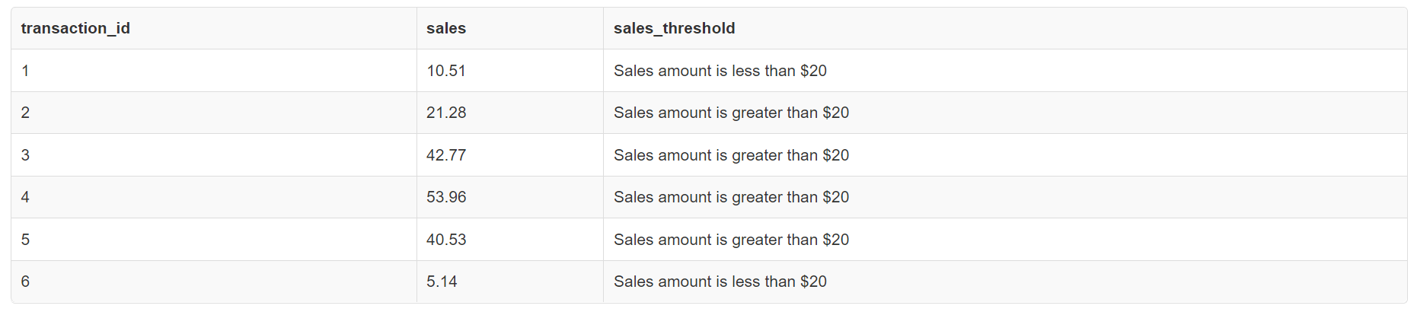Image resolution: width=1417 pixels, height=315 pixels.
Task: Select the transaction ID 4 cell
Action: pos(25,197)
